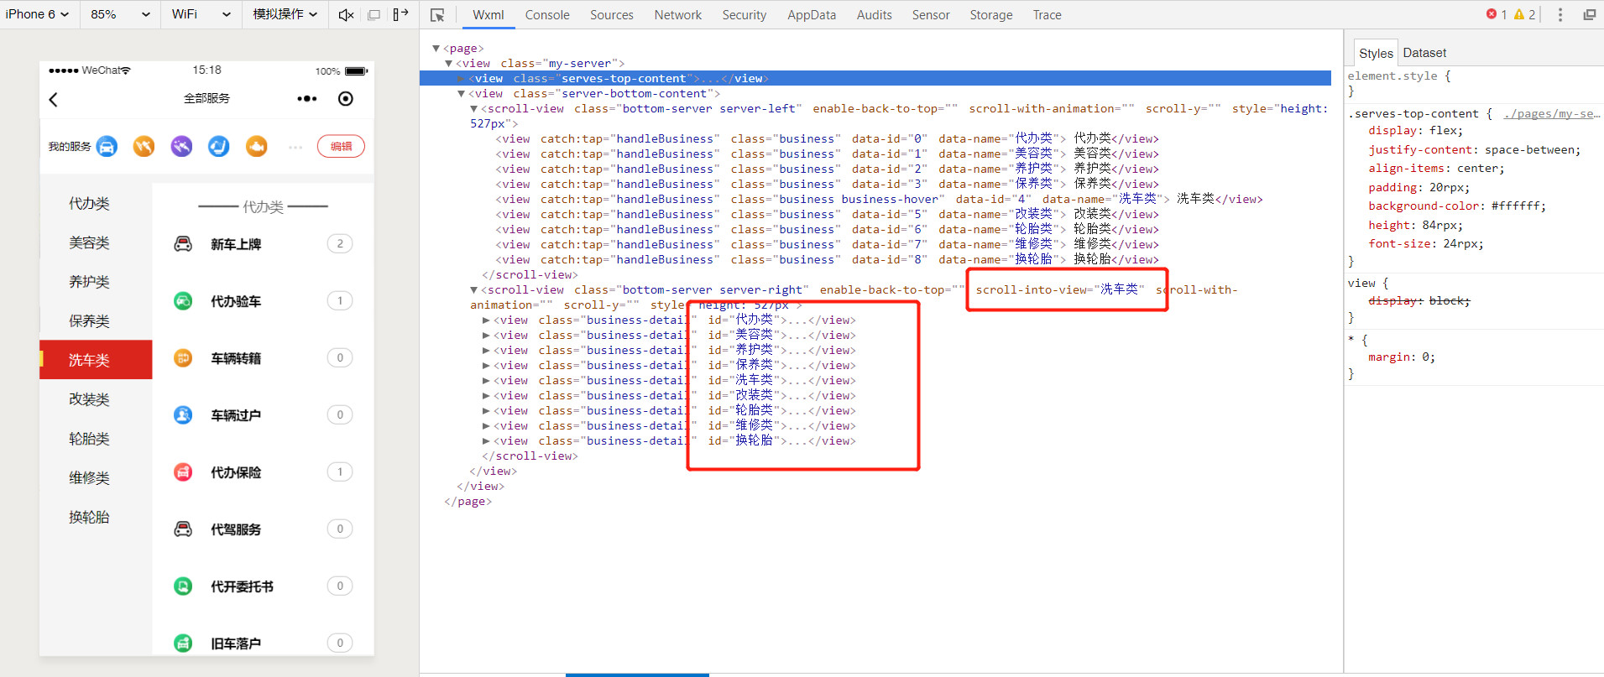Select the 养护类 category in phone sidebar
The width and height of the screenshot is (1604, 677).
click(90, 282)
